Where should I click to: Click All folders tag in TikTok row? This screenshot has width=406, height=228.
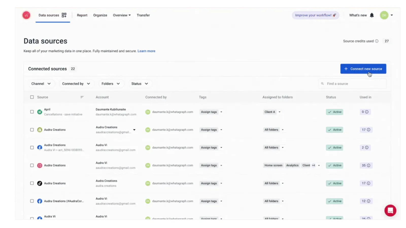point(271,183)
